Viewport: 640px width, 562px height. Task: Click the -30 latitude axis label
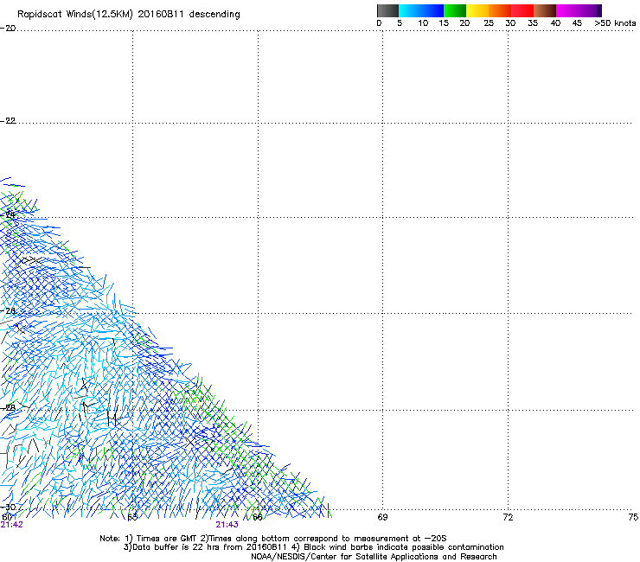8,508
